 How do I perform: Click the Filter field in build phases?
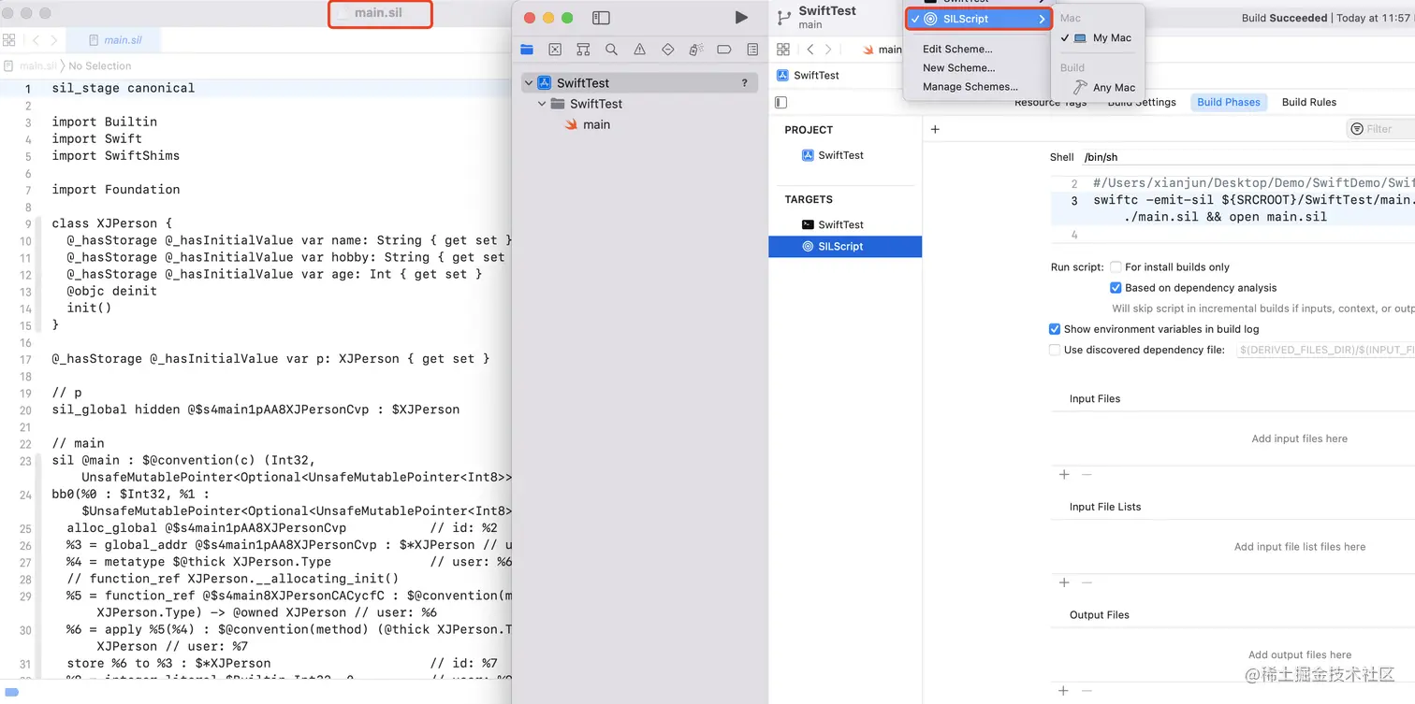(x=1381, y=129)
